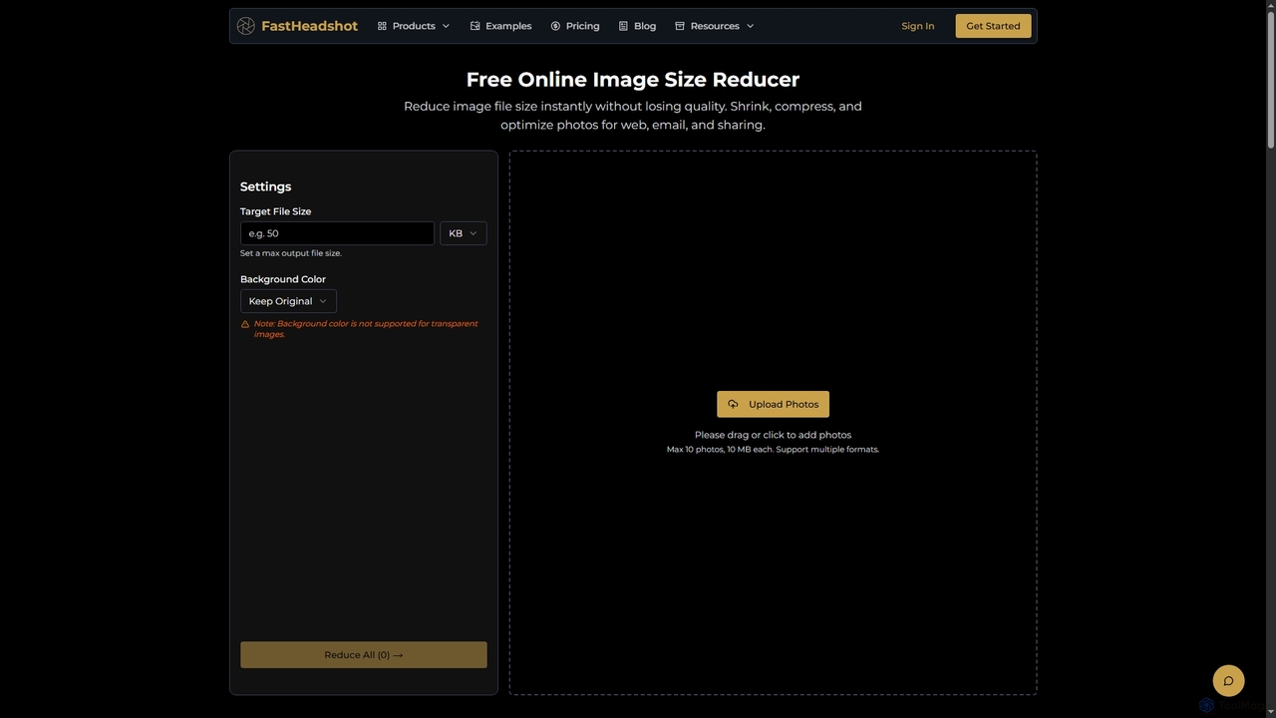This screenshot has width=1276, height=718.
Task: Click the Blog document icon
Action: 623,26
